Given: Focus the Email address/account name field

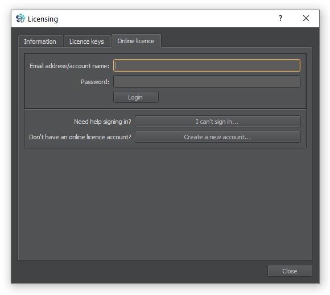Looking at the screenshot, I should click(207, 65).
